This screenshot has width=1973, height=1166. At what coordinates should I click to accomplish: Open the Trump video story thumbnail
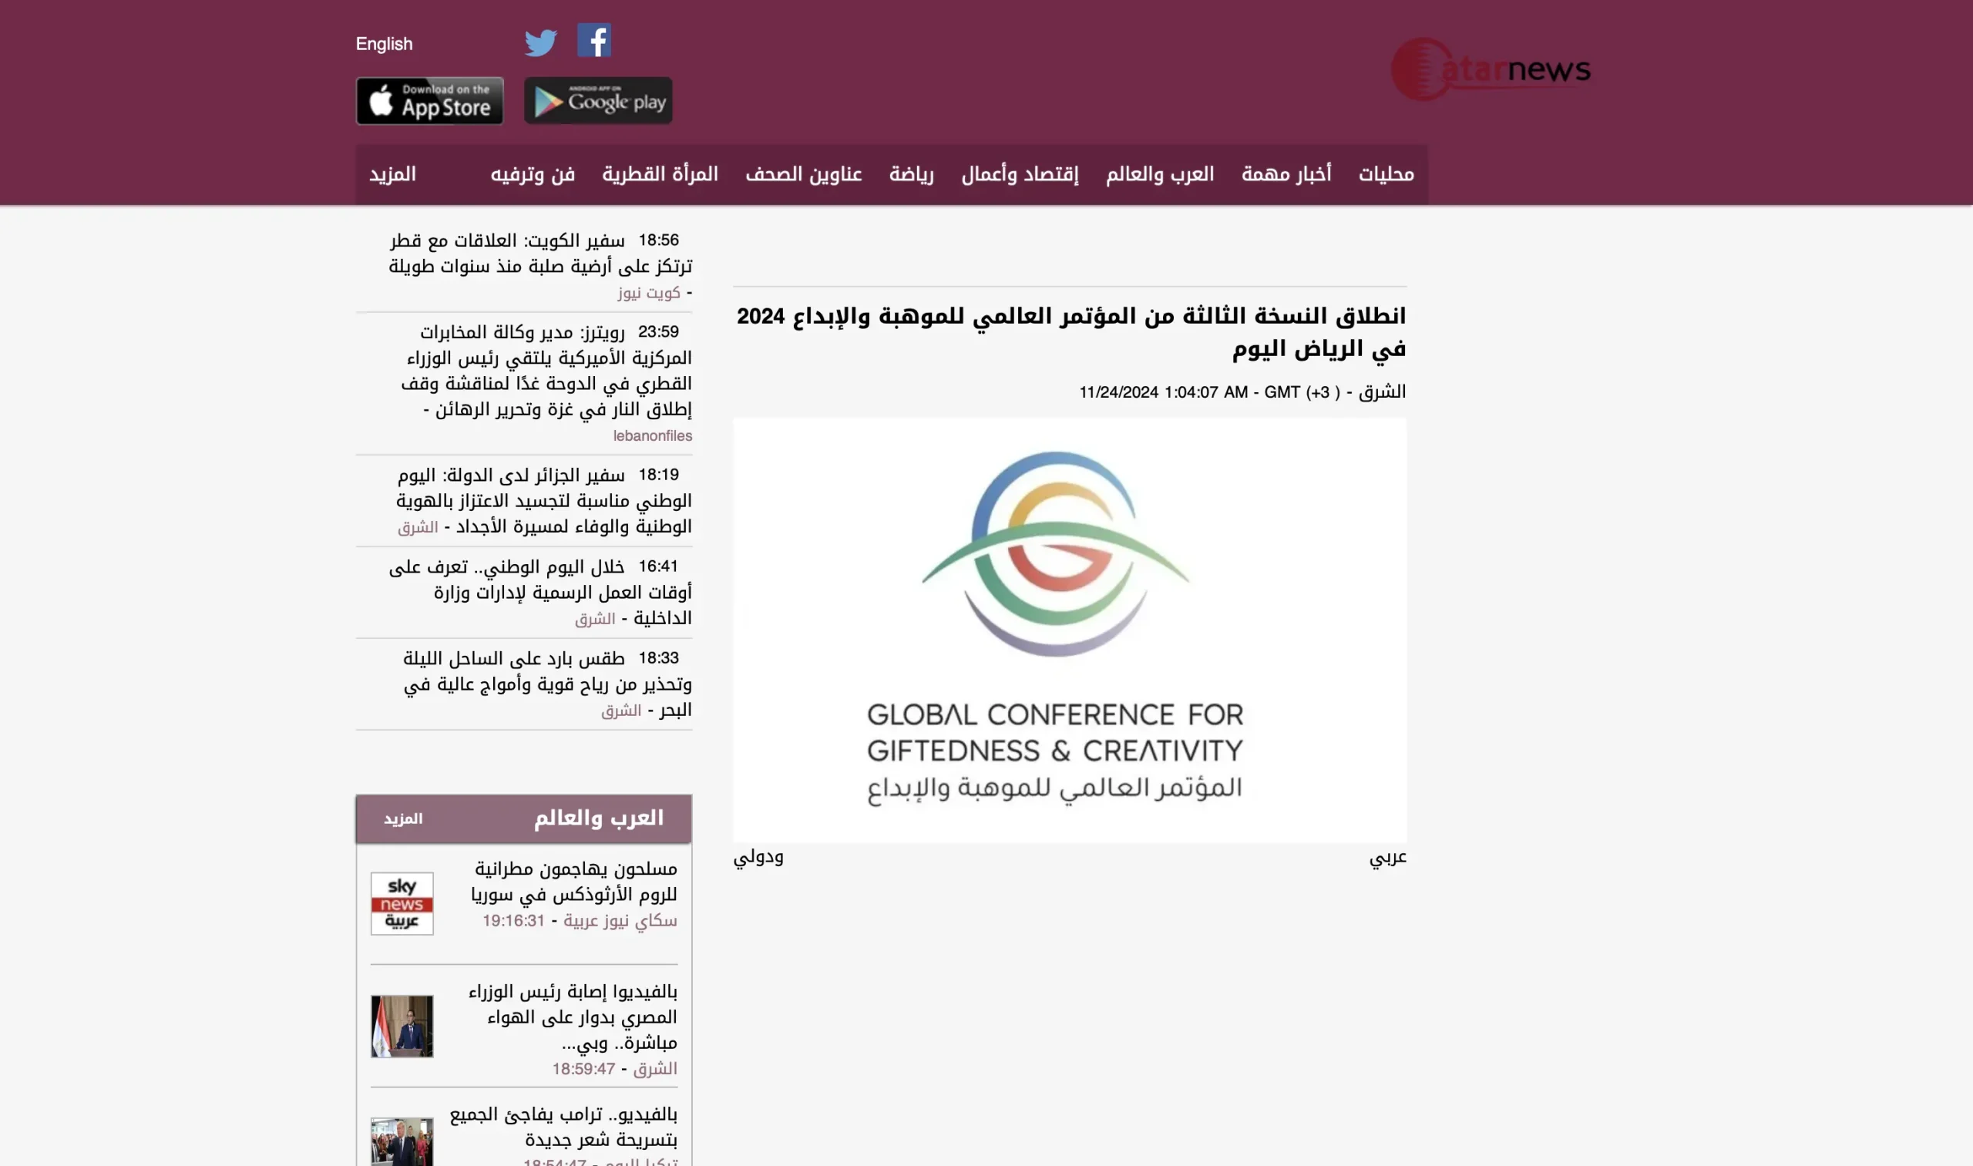point(402,1141)
